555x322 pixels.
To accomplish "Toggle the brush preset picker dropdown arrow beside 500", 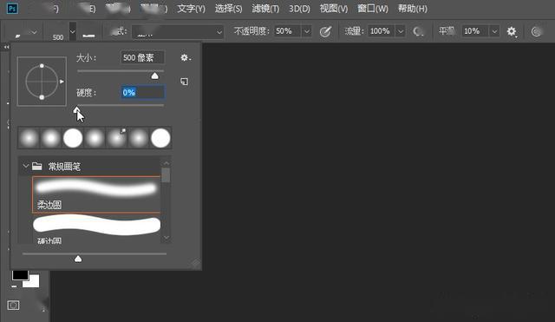I will coord(73,31).
